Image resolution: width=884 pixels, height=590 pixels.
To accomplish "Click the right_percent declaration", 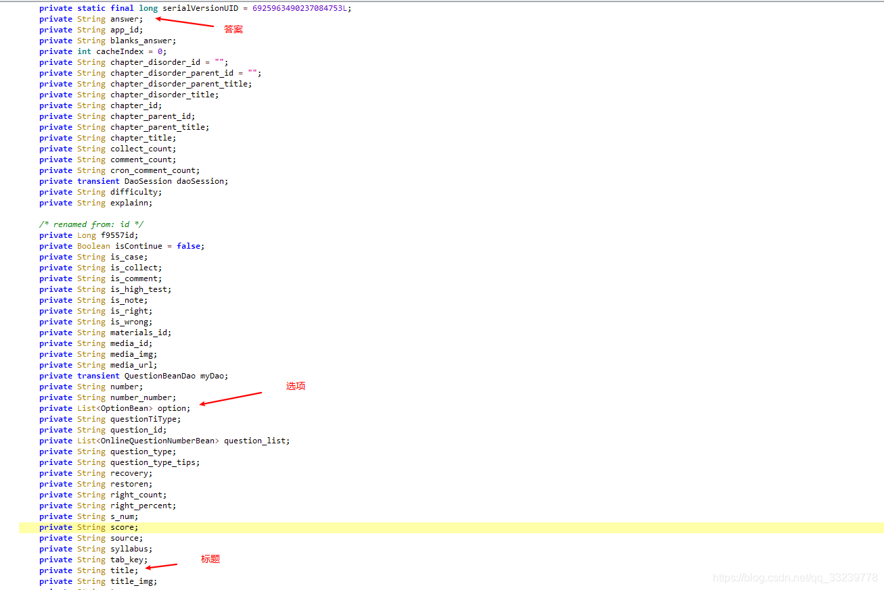I will [108, 506].
